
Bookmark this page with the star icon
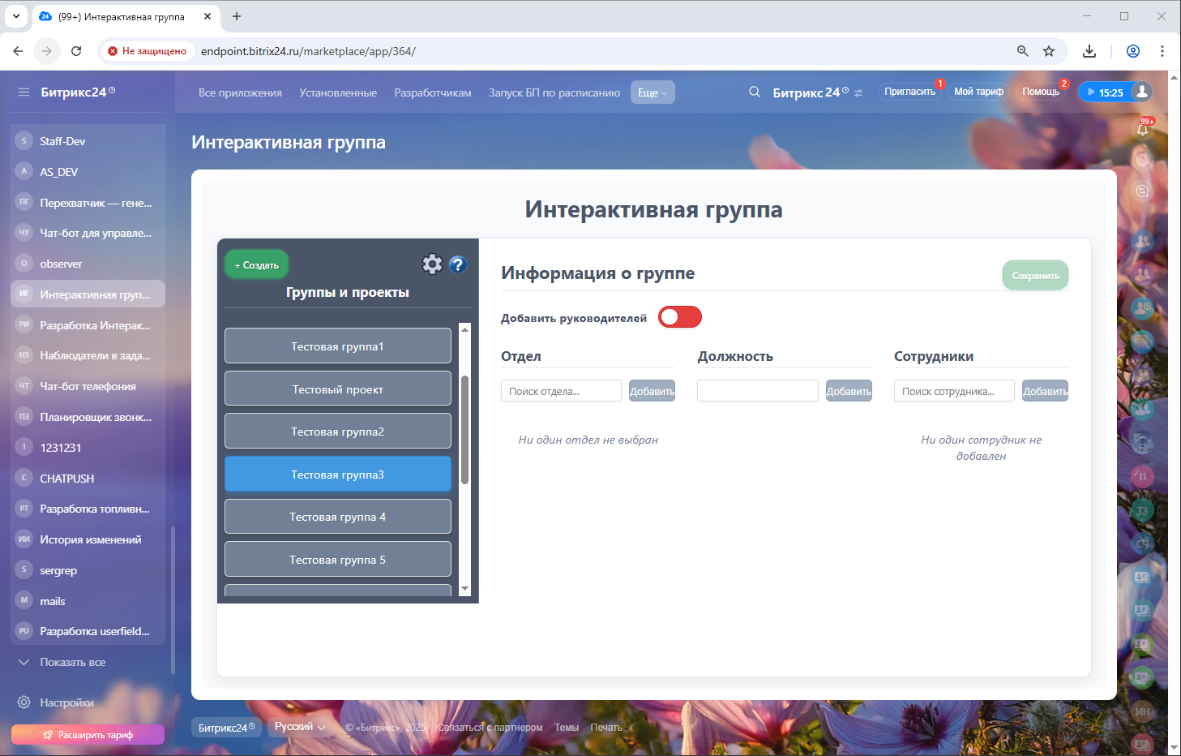(x=1049, y=51)
